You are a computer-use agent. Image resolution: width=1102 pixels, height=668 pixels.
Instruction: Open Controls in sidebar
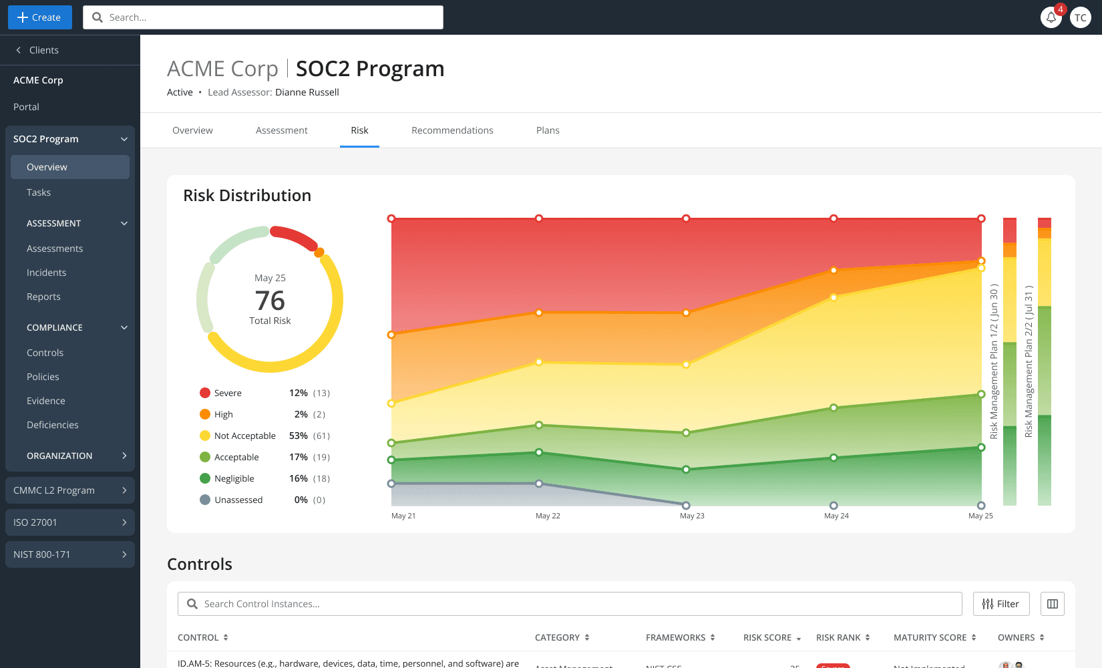[x=45, y=353]
